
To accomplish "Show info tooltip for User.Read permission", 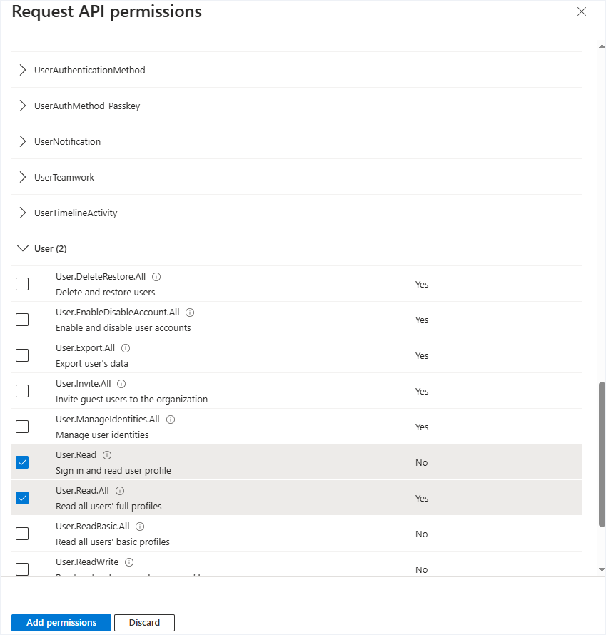I will click(107, 455).
